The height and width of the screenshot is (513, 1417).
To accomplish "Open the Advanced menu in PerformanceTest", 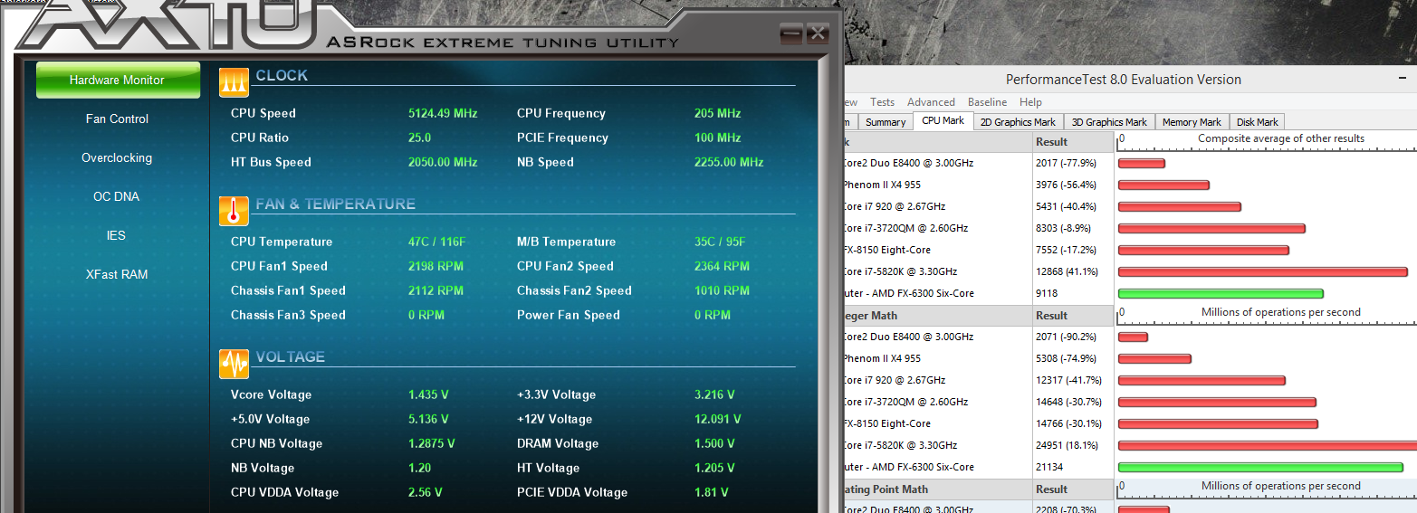I will [x=931, y=102].
